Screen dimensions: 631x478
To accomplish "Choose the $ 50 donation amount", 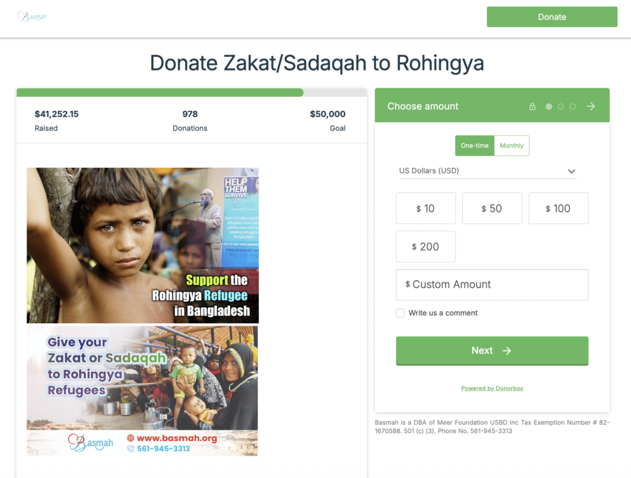I will coord(492,208).
